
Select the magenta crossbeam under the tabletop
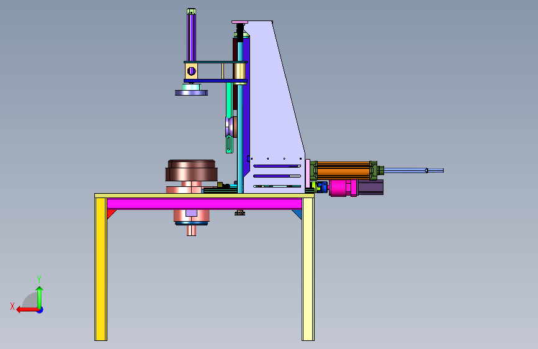pyautogui.click(x=205, y=204)
